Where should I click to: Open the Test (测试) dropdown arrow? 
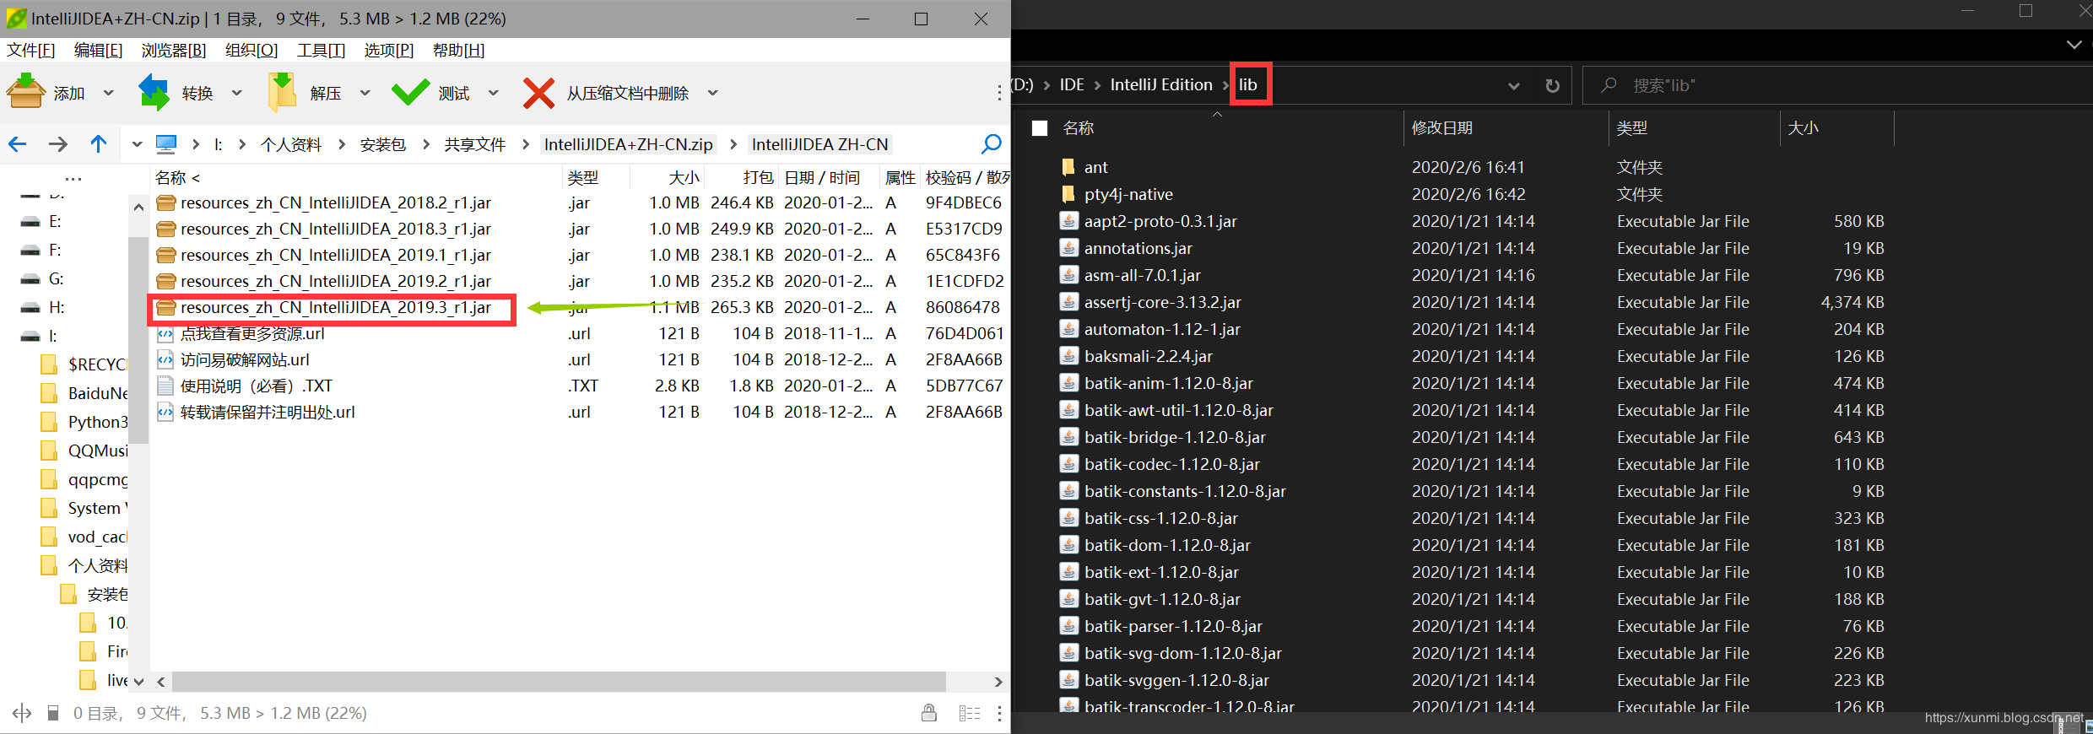(x=494, y=93)
